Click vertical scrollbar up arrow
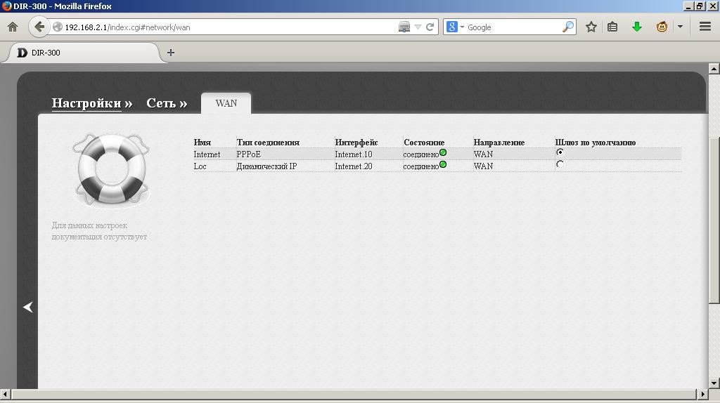This screenshot has height=403, width=720. (714, 69)
